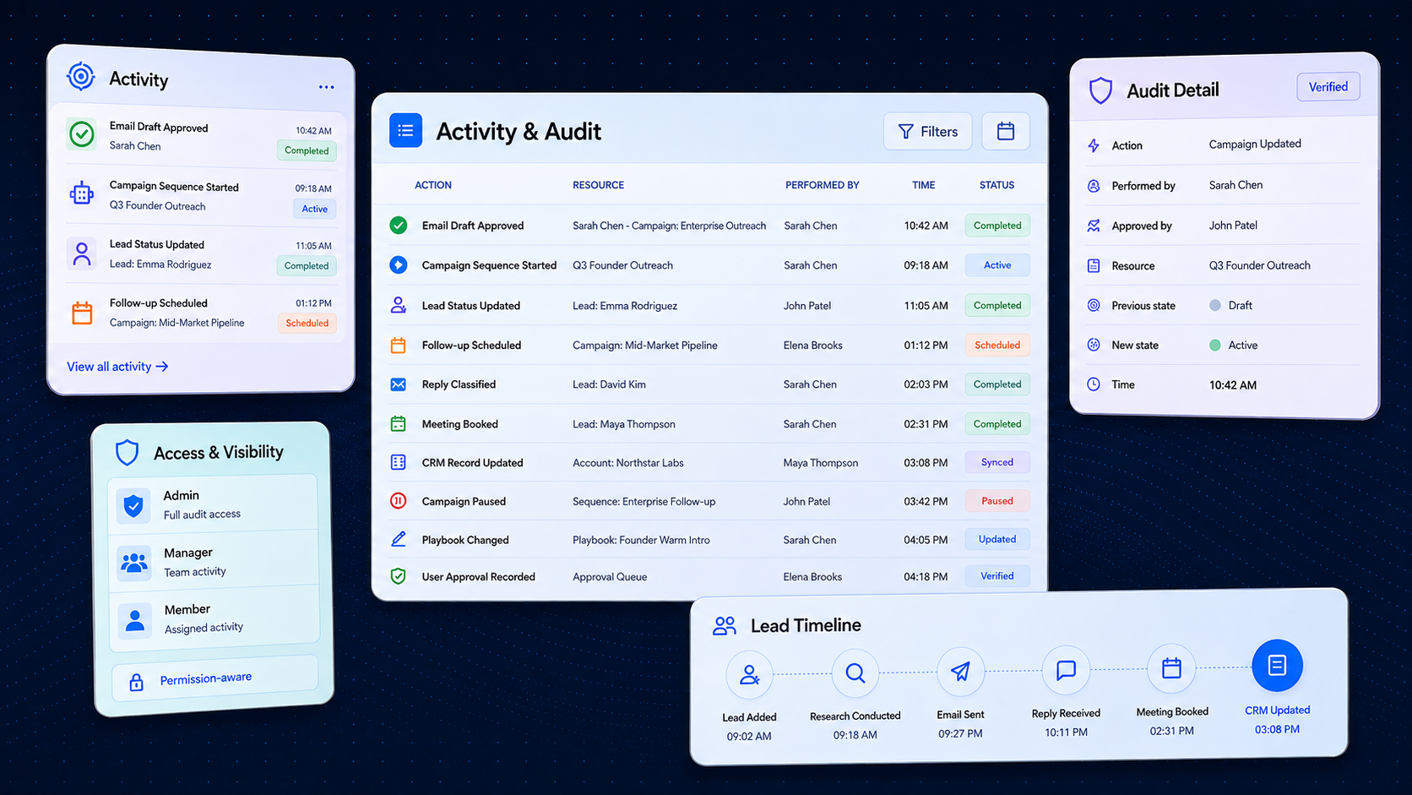Select 'Campaign Updated' value in Audit Detail
The width and height of the screenshot is (1412, 795).
(x=1255, y=144)
